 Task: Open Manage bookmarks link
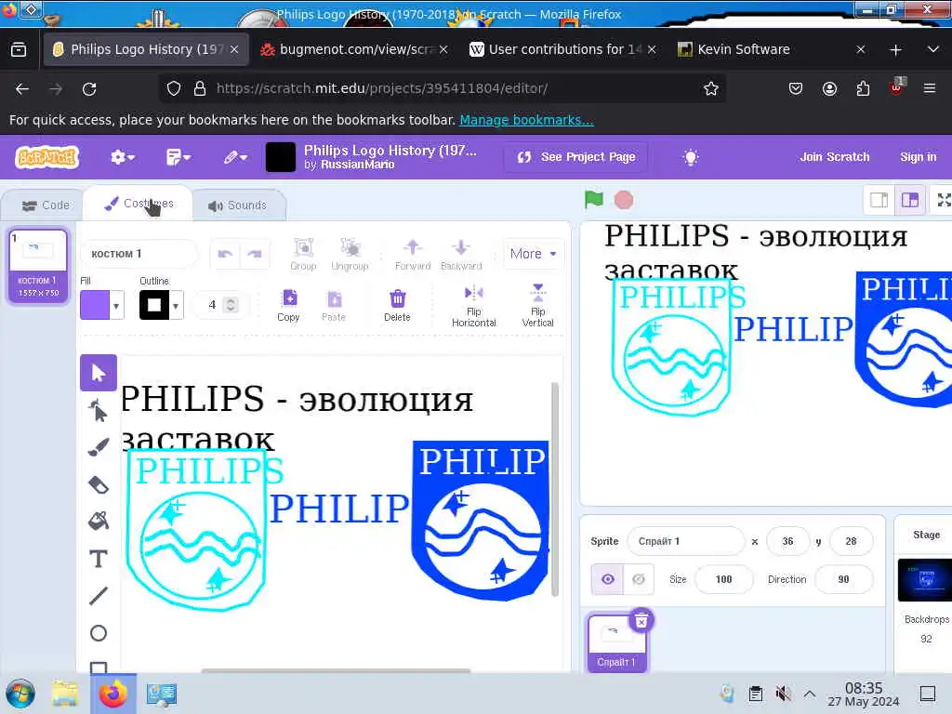[x=526, y=120]
